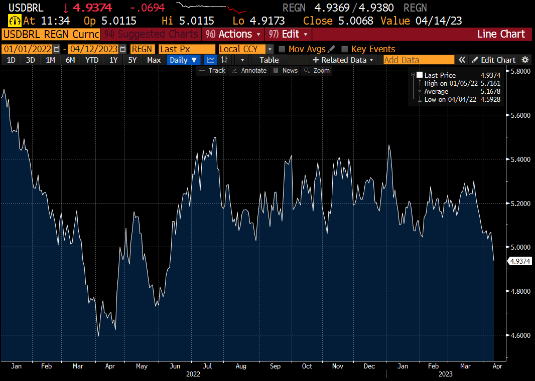Image resolution: width=535 pixels, height=381 pixels.
Task: Click the Add Data input field
Action: tap(419, 60)
